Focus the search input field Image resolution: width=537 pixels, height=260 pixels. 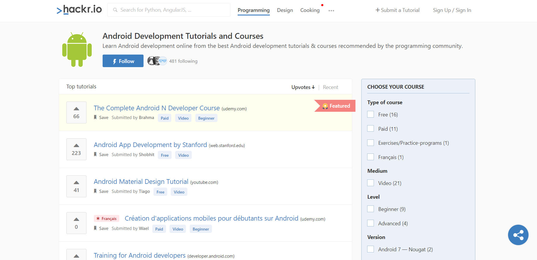click(x=169, y=10)
